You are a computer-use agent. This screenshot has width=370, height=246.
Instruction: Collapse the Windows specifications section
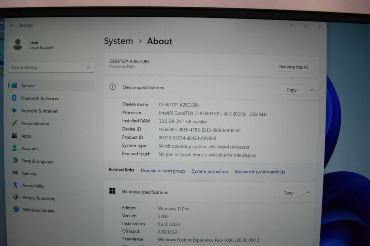pyautogui.click(x=308, y=193)
